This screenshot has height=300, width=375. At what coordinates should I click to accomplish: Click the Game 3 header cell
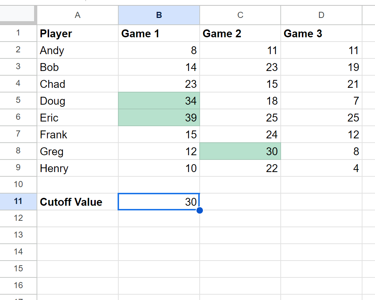322,33
